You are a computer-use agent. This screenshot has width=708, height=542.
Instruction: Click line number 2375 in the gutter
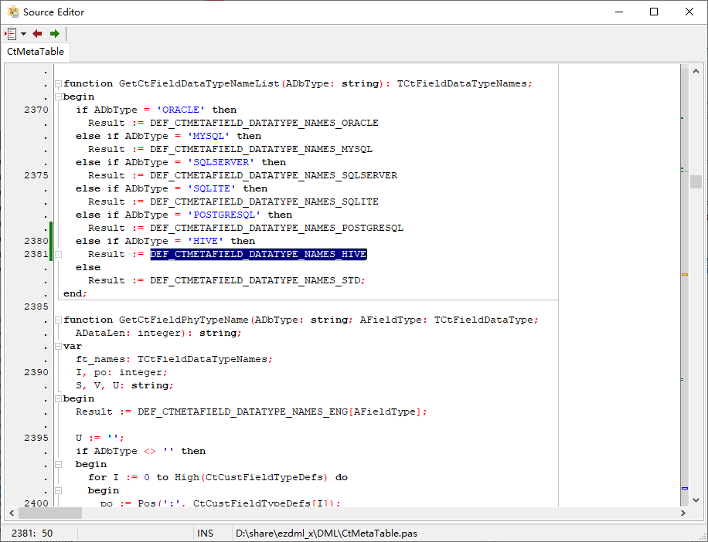click(36, 175)
